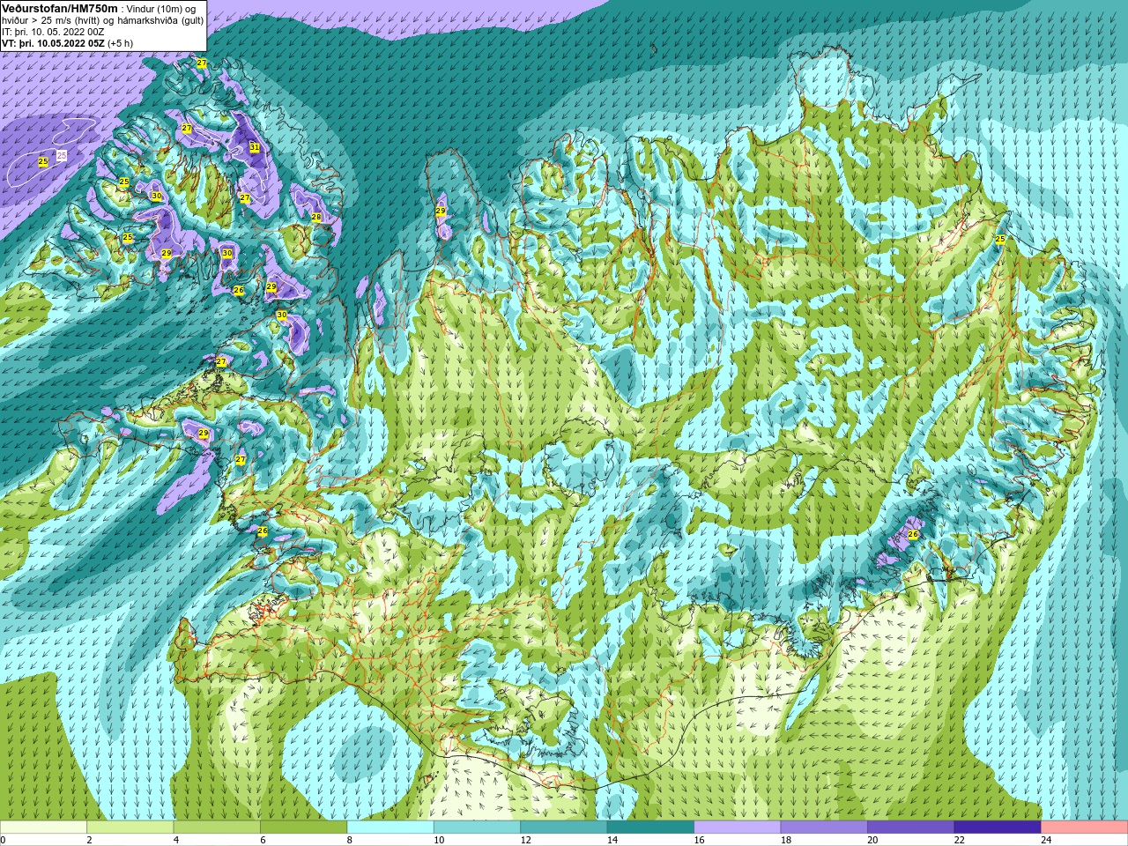Pick the 12–14 m/s teal swatch

[x=564, y=827]
